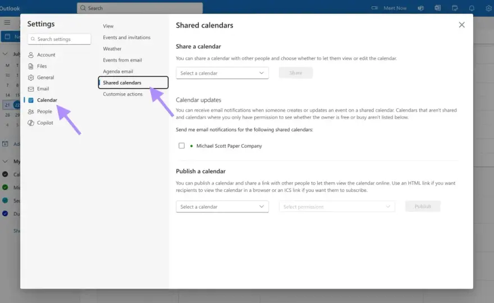494x303 pixels.
Task: Open Customise actions settings
Action: click(x=122, y=94)
